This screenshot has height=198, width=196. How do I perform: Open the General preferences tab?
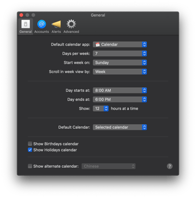point(26,26)
